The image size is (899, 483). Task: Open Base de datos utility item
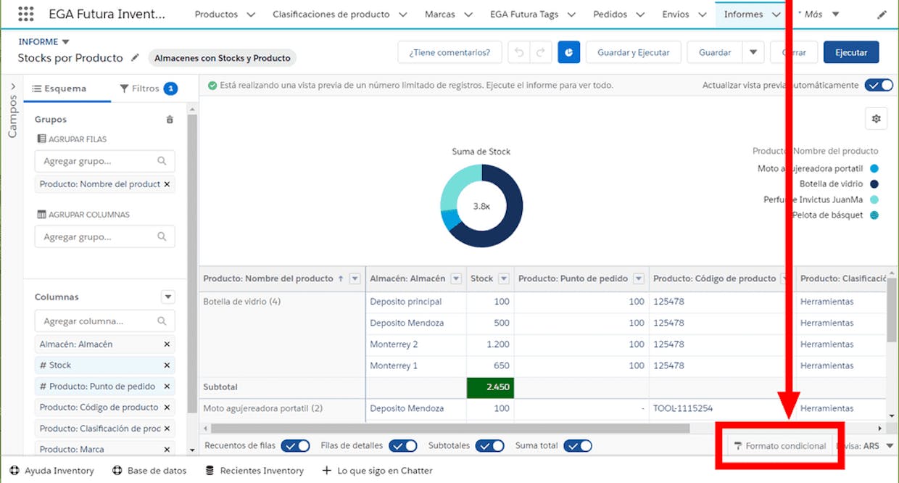149,471
